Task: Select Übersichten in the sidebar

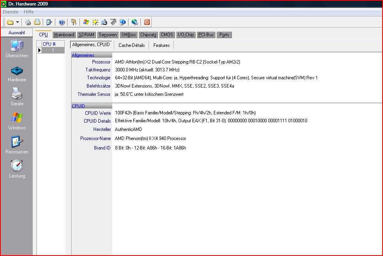Action: 17,49
